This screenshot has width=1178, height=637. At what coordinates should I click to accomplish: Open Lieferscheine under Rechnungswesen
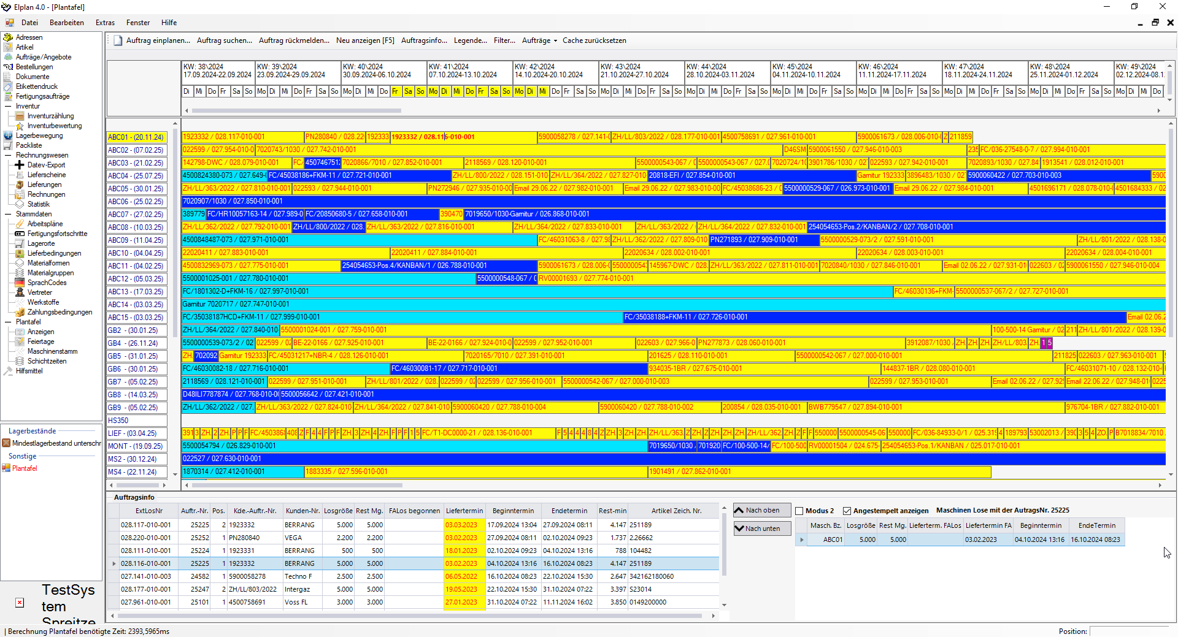click(x=47, y=175)
